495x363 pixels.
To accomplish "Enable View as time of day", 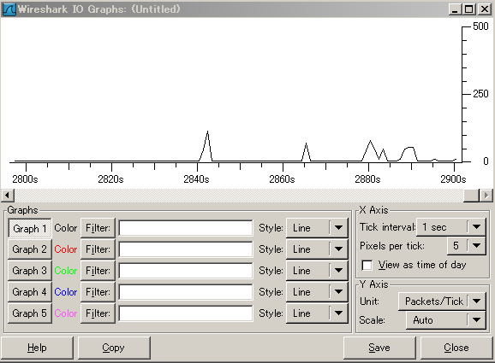I will [x=367, y=265].
